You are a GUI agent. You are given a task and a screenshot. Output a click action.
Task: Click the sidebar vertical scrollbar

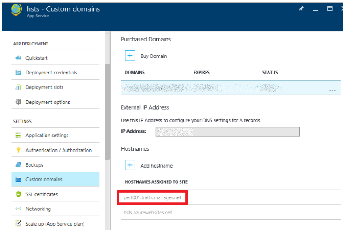[107, 111]
